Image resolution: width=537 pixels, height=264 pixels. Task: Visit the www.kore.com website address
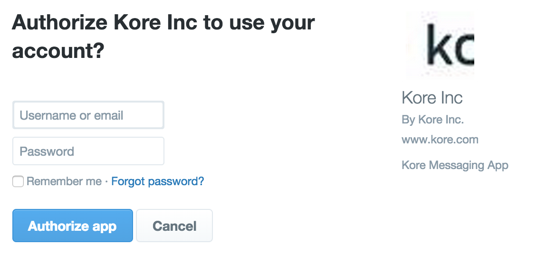tap(440, 140)
